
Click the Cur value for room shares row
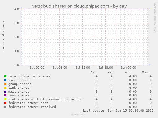pyautogui.click(x=96, y=95)
